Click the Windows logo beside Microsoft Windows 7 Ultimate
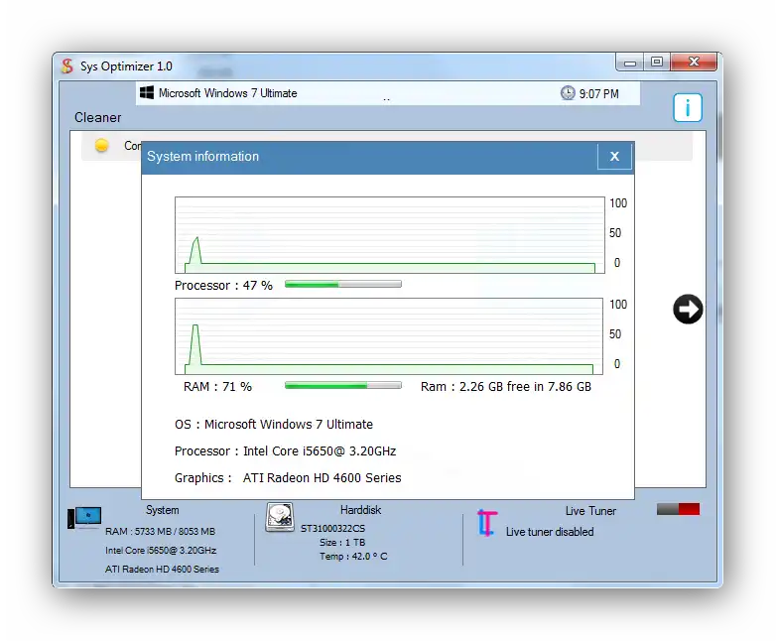This screenshot has height=641, width=776. pyautogui.click(x=147, y=92)
